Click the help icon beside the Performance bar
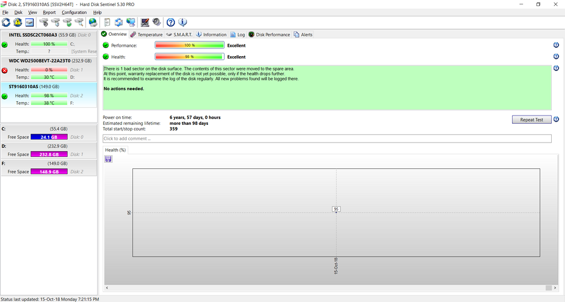 click(556, 45)
